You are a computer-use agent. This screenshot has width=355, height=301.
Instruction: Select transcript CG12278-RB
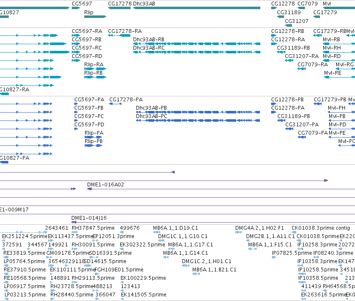click(x=274, y=35)
